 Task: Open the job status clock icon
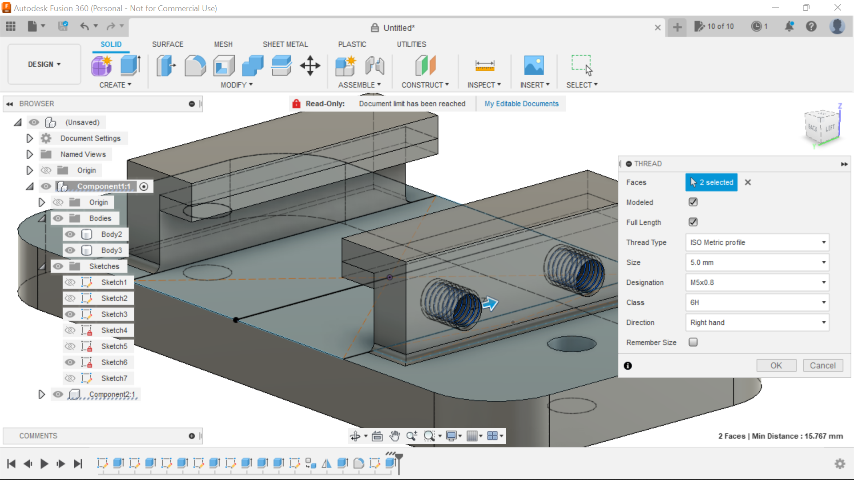pos(756,27)
